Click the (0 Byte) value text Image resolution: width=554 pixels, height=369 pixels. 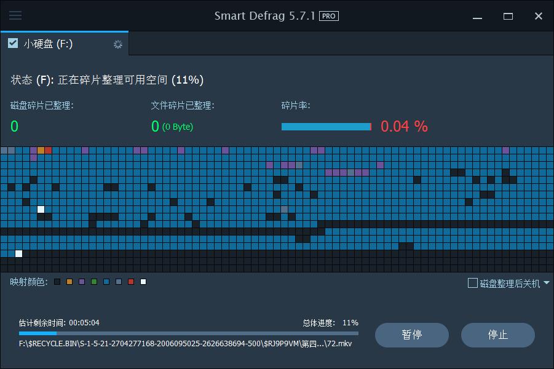click(178, 127)
